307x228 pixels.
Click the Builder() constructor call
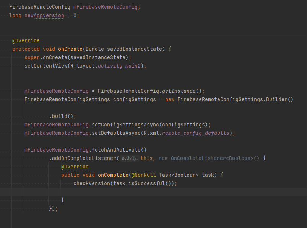pyautogui.click(x=279, y=100)
